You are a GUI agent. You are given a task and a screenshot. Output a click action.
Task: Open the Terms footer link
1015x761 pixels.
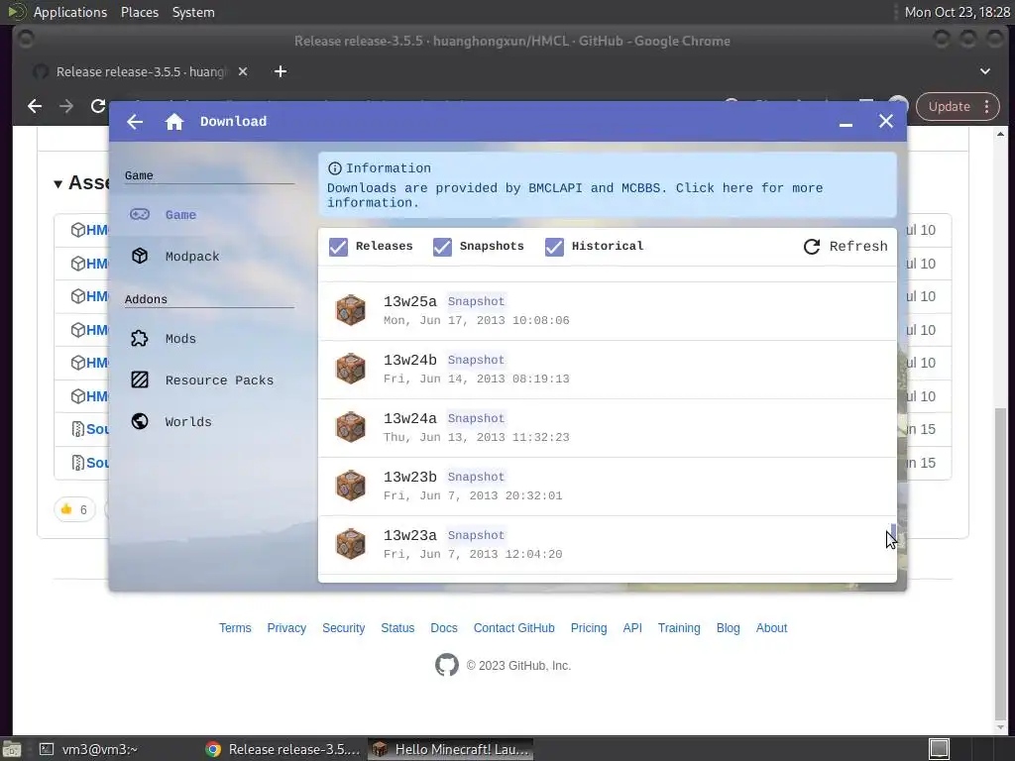235,627
